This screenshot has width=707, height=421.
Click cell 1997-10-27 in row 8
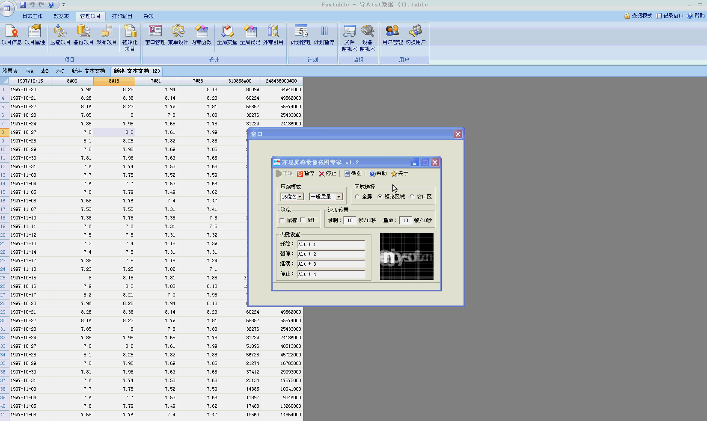(x=30, y=132)
